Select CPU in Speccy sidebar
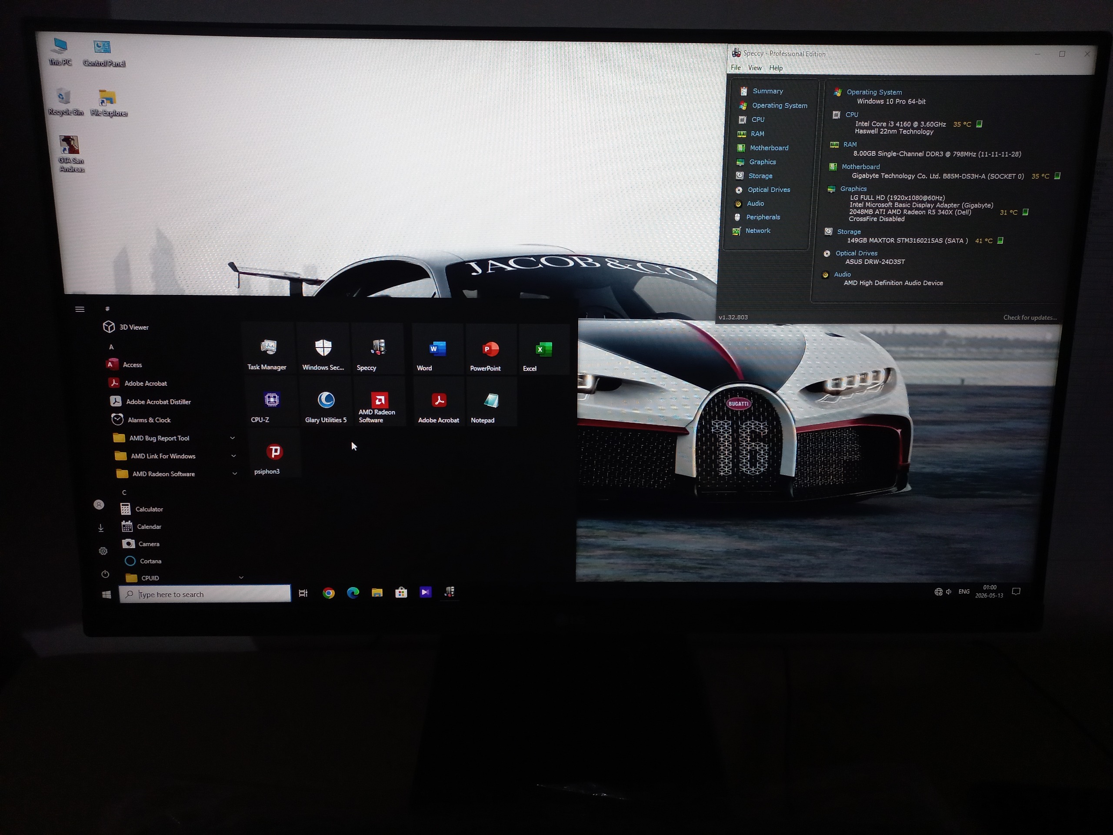 click(x=751, y=119)
